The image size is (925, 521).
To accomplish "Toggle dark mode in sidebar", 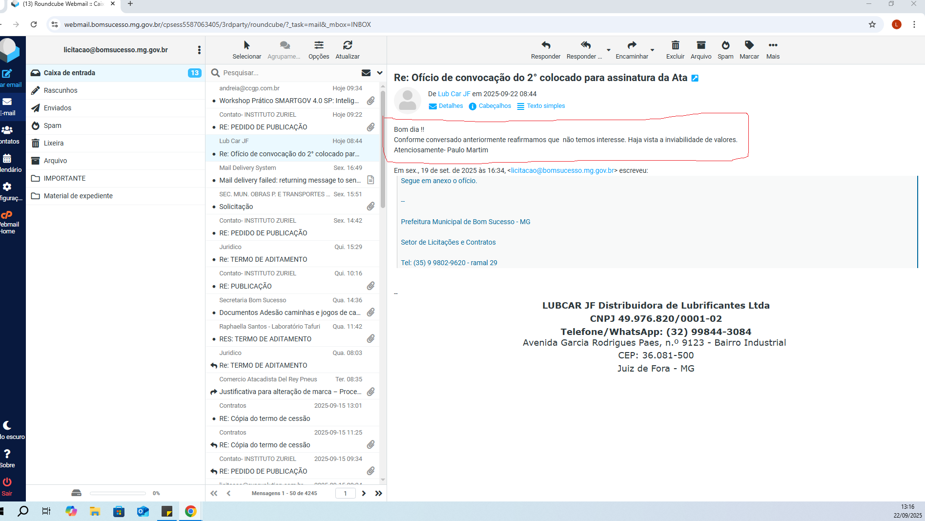I will point(7,426).
